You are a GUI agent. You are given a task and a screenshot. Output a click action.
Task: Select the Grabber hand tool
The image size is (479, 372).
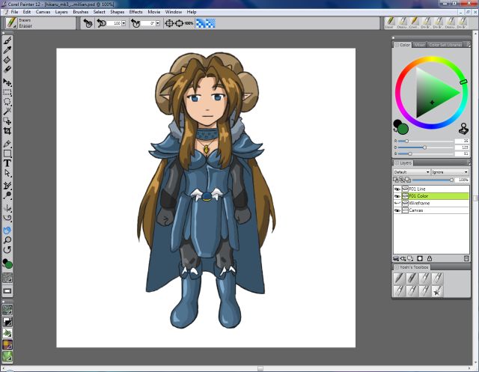click(7, 231)
